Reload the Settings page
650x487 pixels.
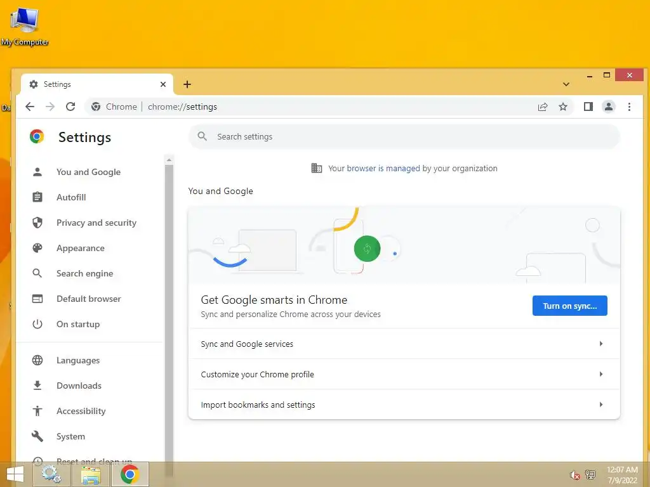[x=70, y=107]
